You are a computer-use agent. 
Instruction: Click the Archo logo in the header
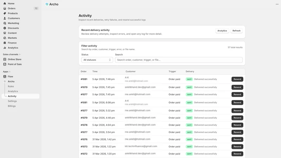point(47,4)
